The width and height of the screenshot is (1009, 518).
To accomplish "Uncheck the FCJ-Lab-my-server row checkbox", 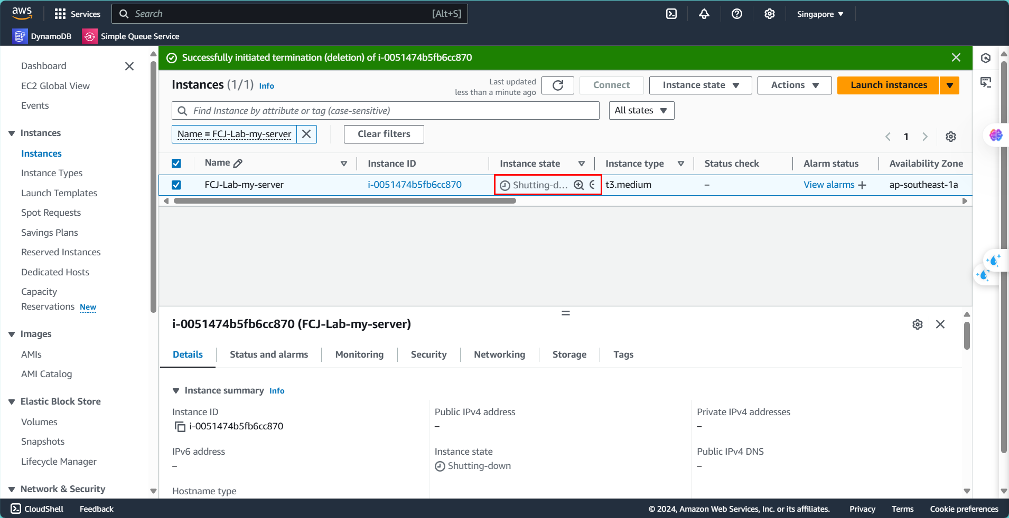I will click(x=176, y=185).
